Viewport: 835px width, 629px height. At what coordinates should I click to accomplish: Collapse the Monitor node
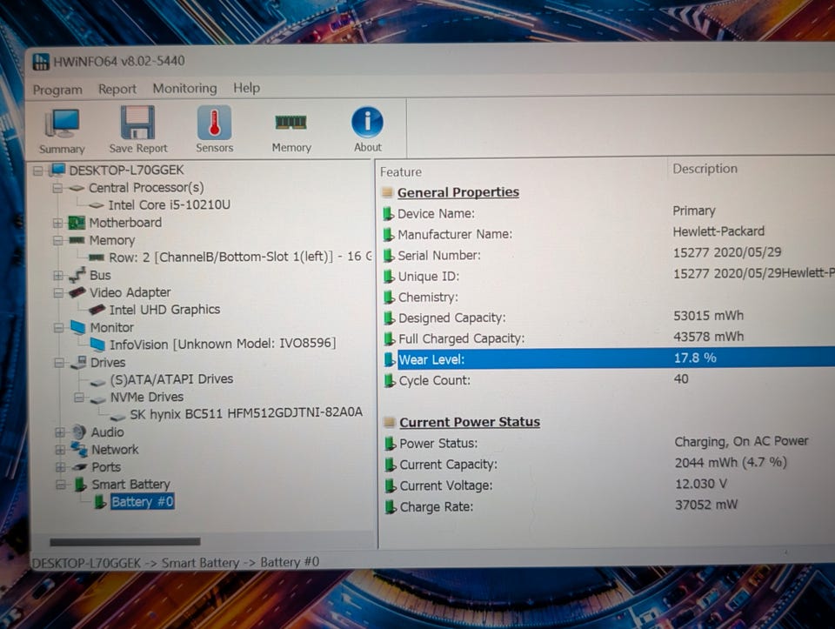(58, 327)
